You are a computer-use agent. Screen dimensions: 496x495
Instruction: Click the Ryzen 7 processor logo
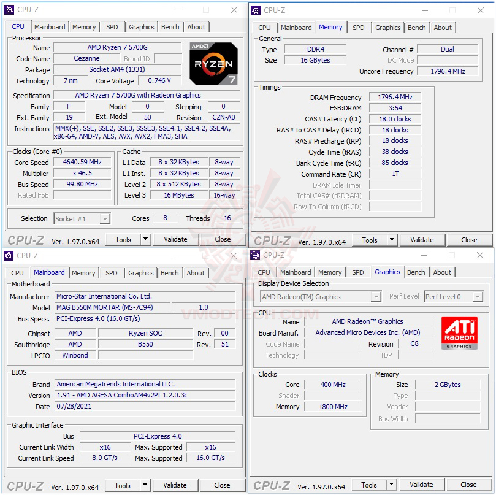(213, 64)
